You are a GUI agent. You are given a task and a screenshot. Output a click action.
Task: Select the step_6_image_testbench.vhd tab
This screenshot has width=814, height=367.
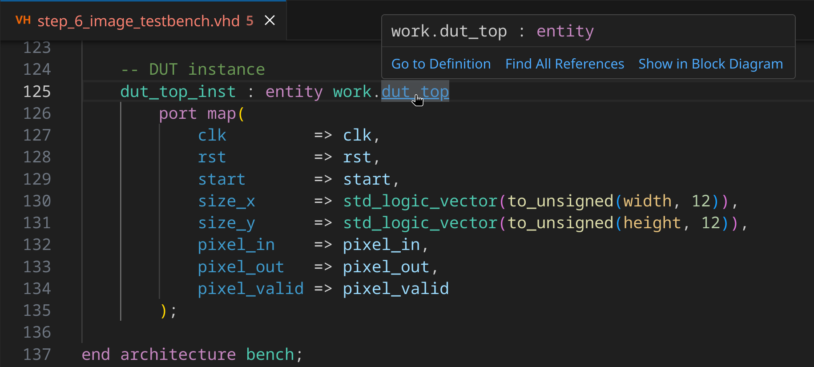point(138,21)
